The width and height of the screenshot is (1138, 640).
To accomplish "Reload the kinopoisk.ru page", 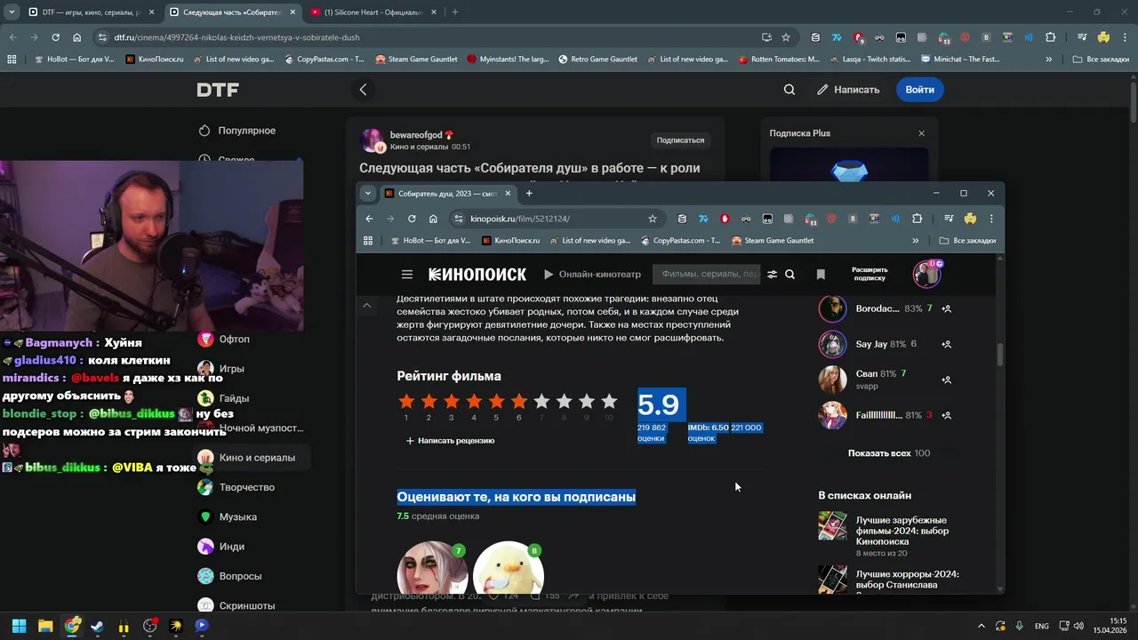I will point(412,219).
